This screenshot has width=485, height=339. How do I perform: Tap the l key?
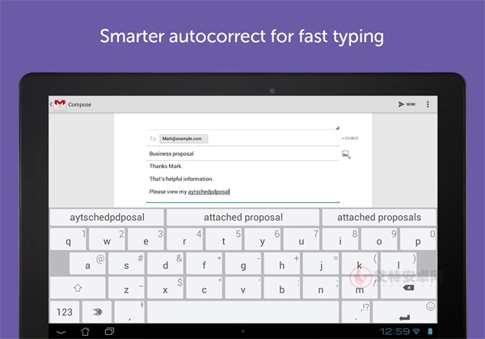[x=399, y=264]
